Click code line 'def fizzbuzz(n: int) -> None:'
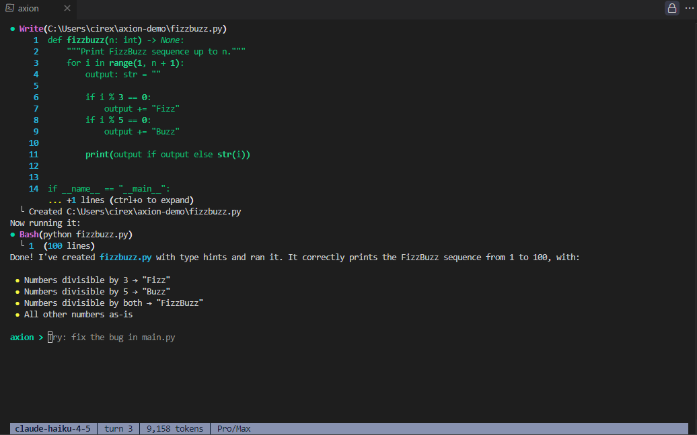697x435 pixels. [x=116, y=40]
